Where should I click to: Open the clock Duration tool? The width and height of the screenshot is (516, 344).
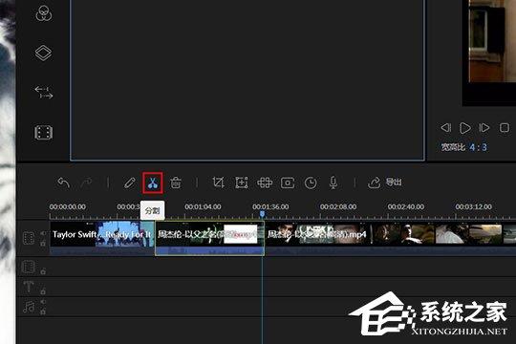coord(311,183)
